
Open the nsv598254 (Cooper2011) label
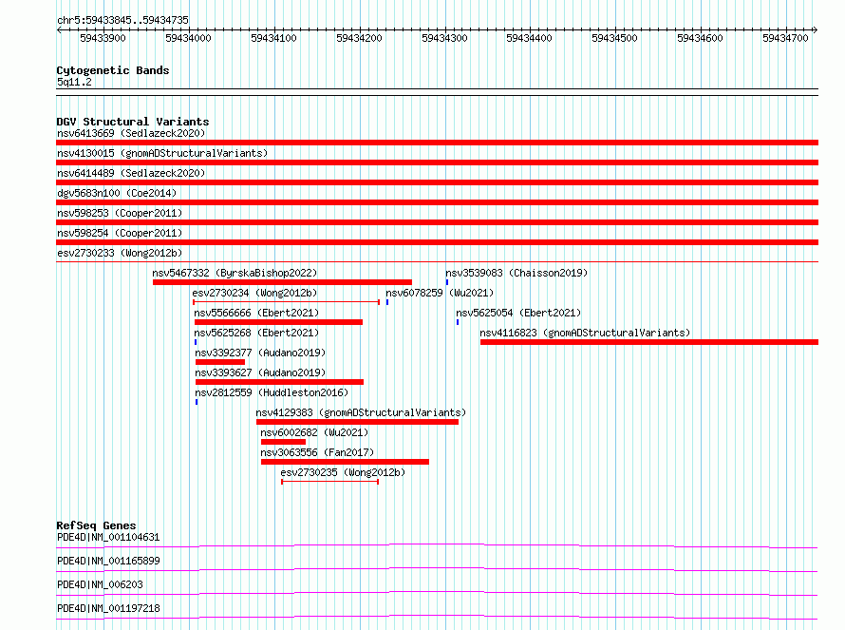pyautogui.click(x=120, y=233)
